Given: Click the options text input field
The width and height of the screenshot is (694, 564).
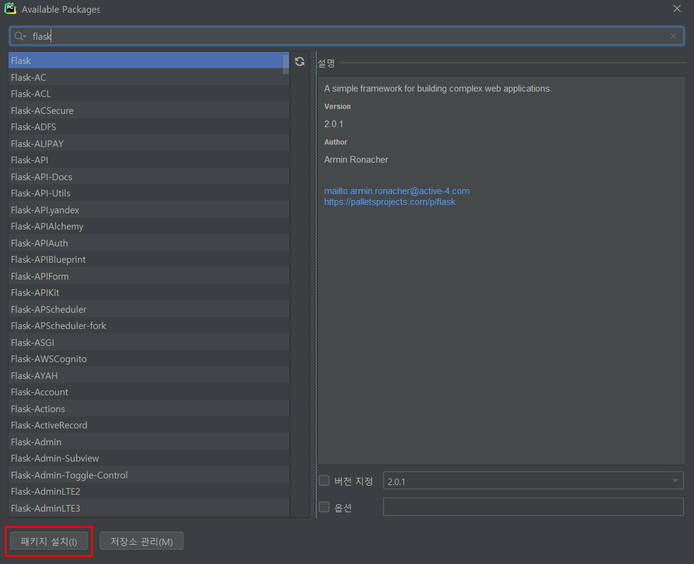Looking at the screenshot, I should coord(534,507).
